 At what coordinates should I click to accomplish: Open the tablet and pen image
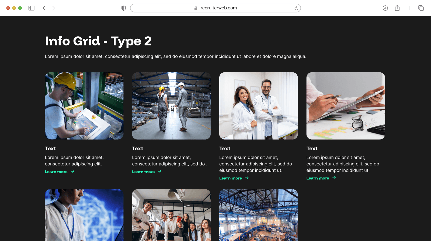pyautogui.click(x=346, y=106)
